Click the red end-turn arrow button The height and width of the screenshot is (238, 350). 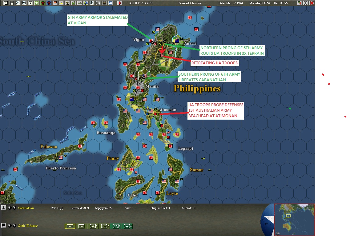click(x=120, y=3)
